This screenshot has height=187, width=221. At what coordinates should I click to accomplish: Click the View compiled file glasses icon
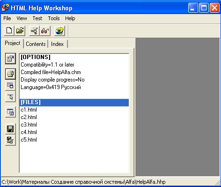(45, 30)
